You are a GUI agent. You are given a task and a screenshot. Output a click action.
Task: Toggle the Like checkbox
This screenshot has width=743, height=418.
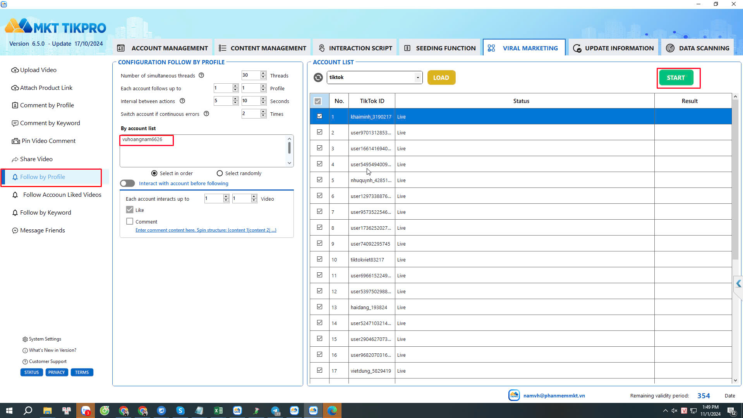pyautogui.click(x=130, y=210)
